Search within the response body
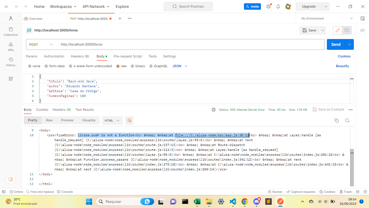 (x=347, y=121)
